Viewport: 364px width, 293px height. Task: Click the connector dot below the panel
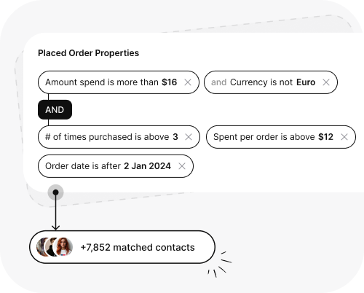tap(55, 192)
